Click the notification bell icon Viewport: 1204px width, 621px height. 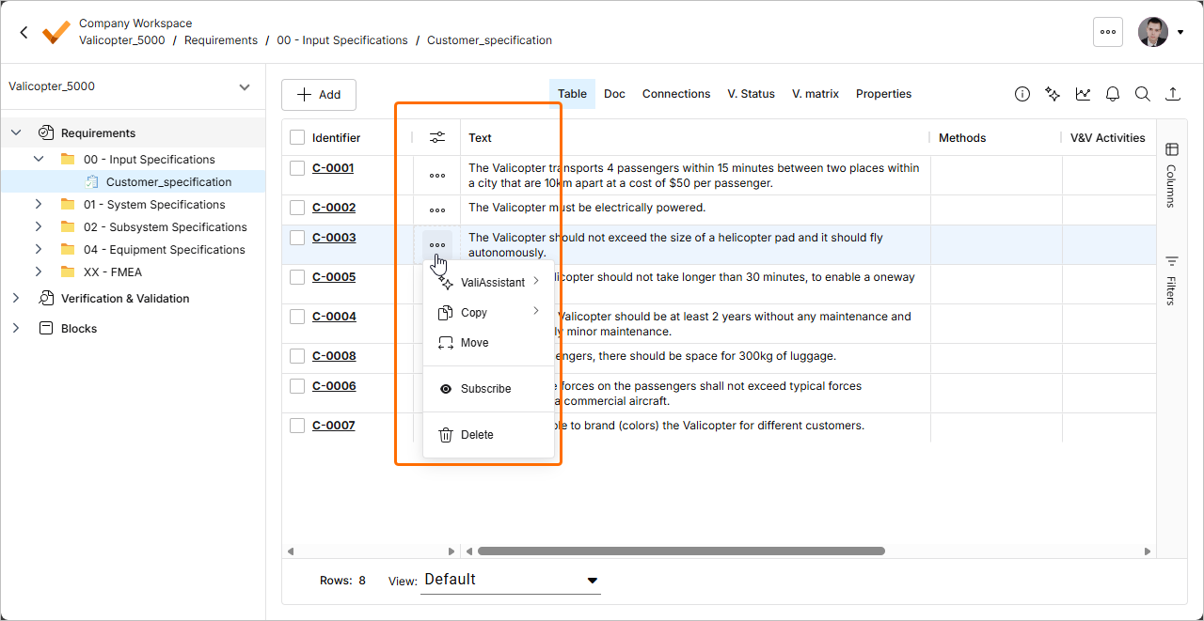[1113, 94]
